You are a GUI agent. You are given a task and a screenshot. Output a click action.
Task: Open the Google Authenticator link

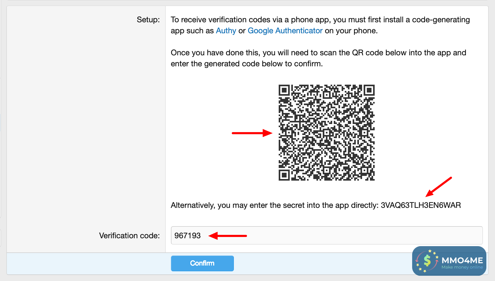click(x=285, y=31)
